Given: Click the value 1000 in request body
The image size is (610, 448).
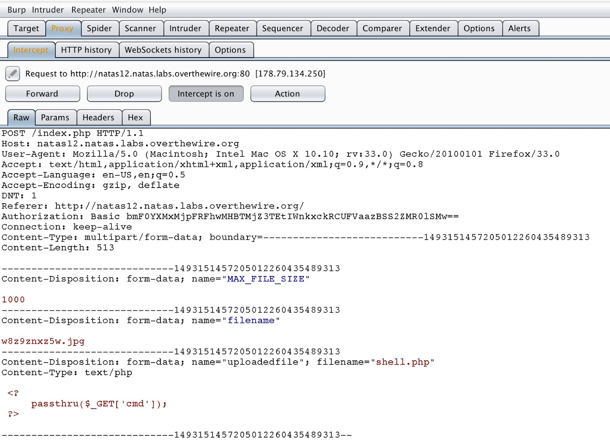Looking at the screenshot, I should (x=13, y=300).
